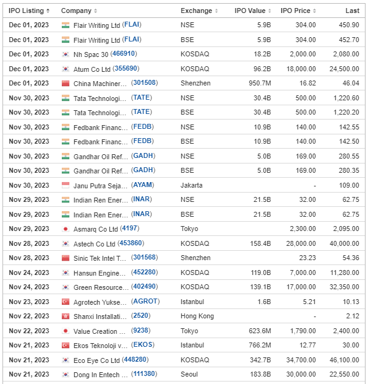The image size is (368, 384).
Task: Open AYAM ticker link
Action: [x=142, y=185]
